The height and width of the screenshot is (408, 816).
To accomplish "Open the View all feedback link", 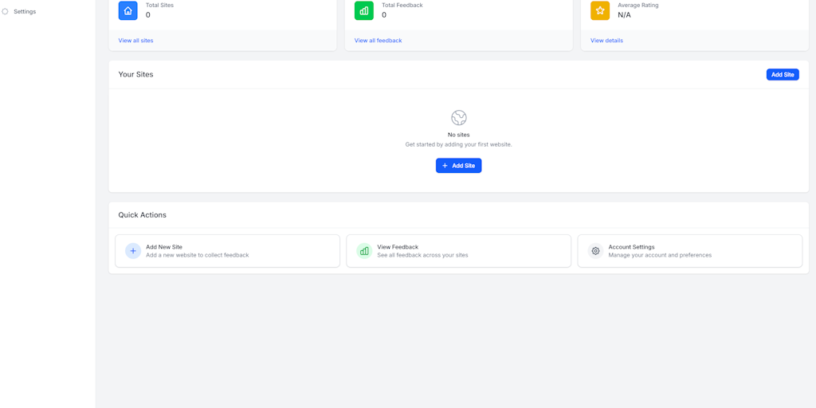I will click(x=378, y=41).
